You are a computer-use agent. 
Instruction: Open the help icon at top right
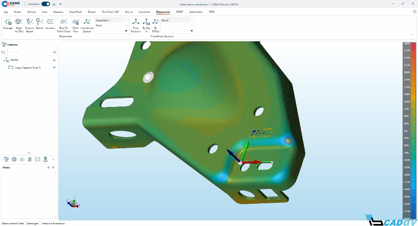tap(415, 12)
